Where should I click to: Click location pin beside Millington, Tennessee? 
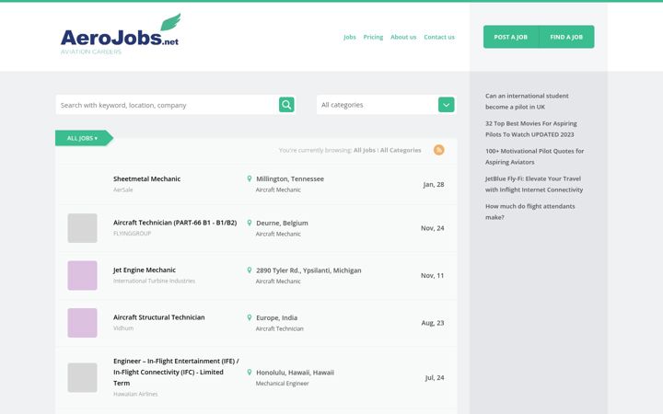point(249,178)
